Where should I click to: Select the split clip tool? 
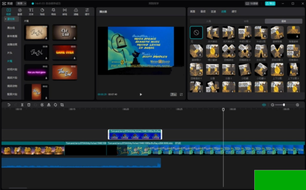click(22, 105)
